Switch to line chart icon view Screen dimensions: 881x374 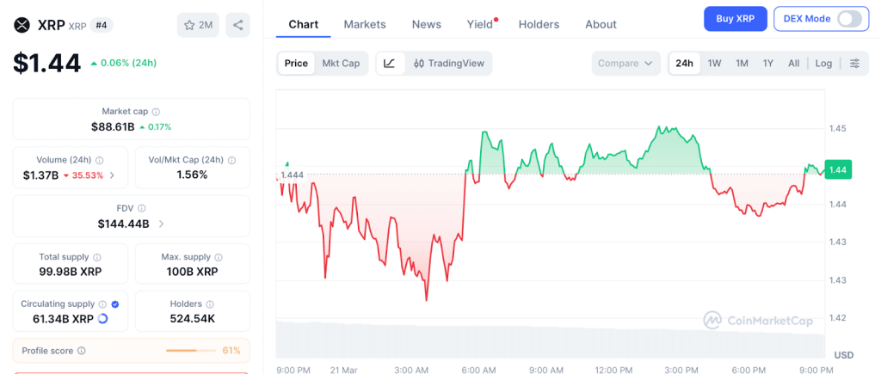[390, 64]
